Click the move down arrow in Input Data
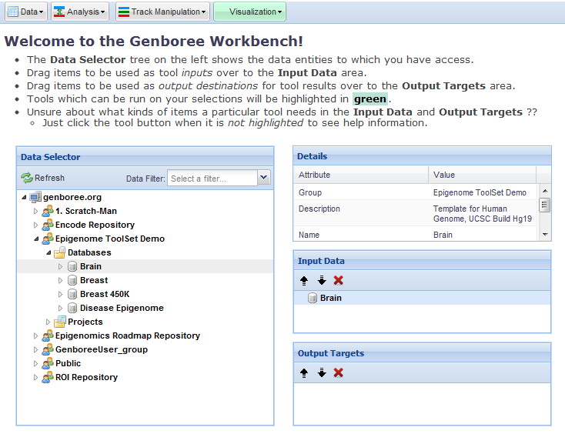 coord(321,281)
